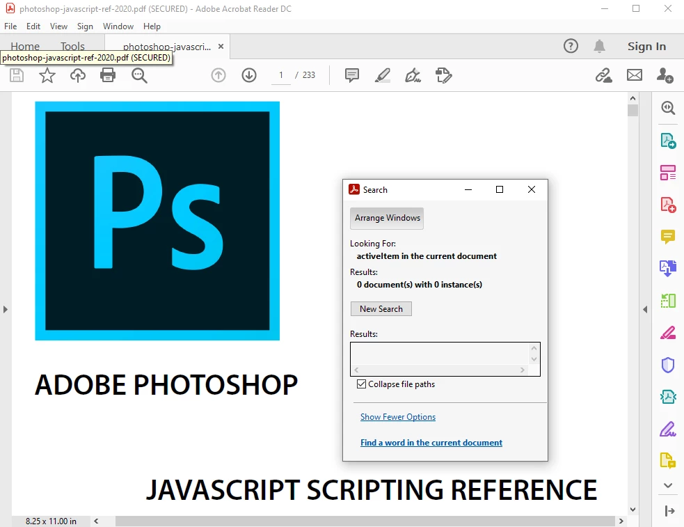Show more tools chevron in right sidebar

pos(668,485)
